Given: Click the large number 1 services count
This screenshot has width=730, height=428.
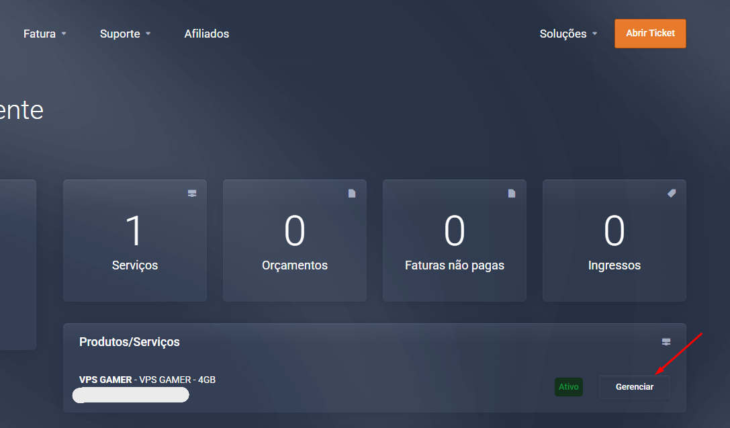Looking at the screenshot, I should (135, 231).
